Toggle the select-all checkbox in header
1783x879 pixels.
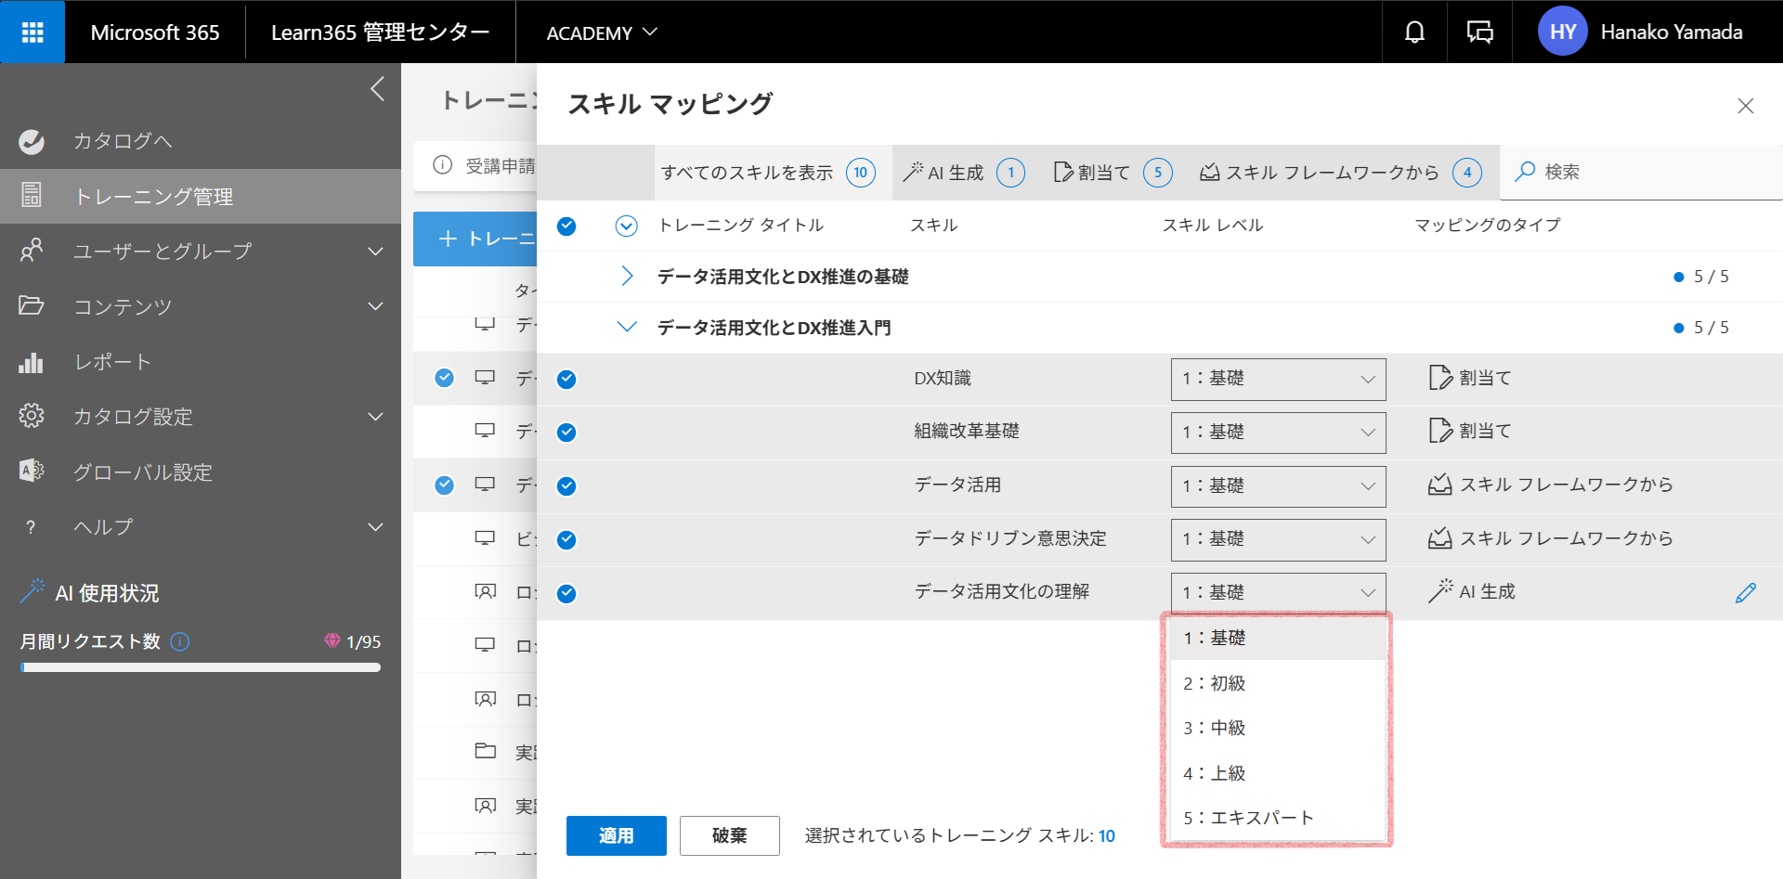566,226
